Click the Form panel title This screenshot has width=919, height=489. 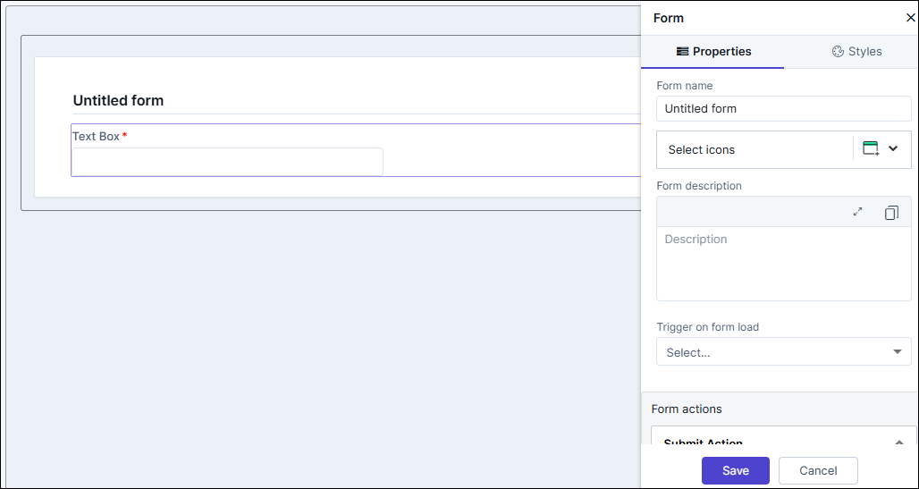pos(669,18)
